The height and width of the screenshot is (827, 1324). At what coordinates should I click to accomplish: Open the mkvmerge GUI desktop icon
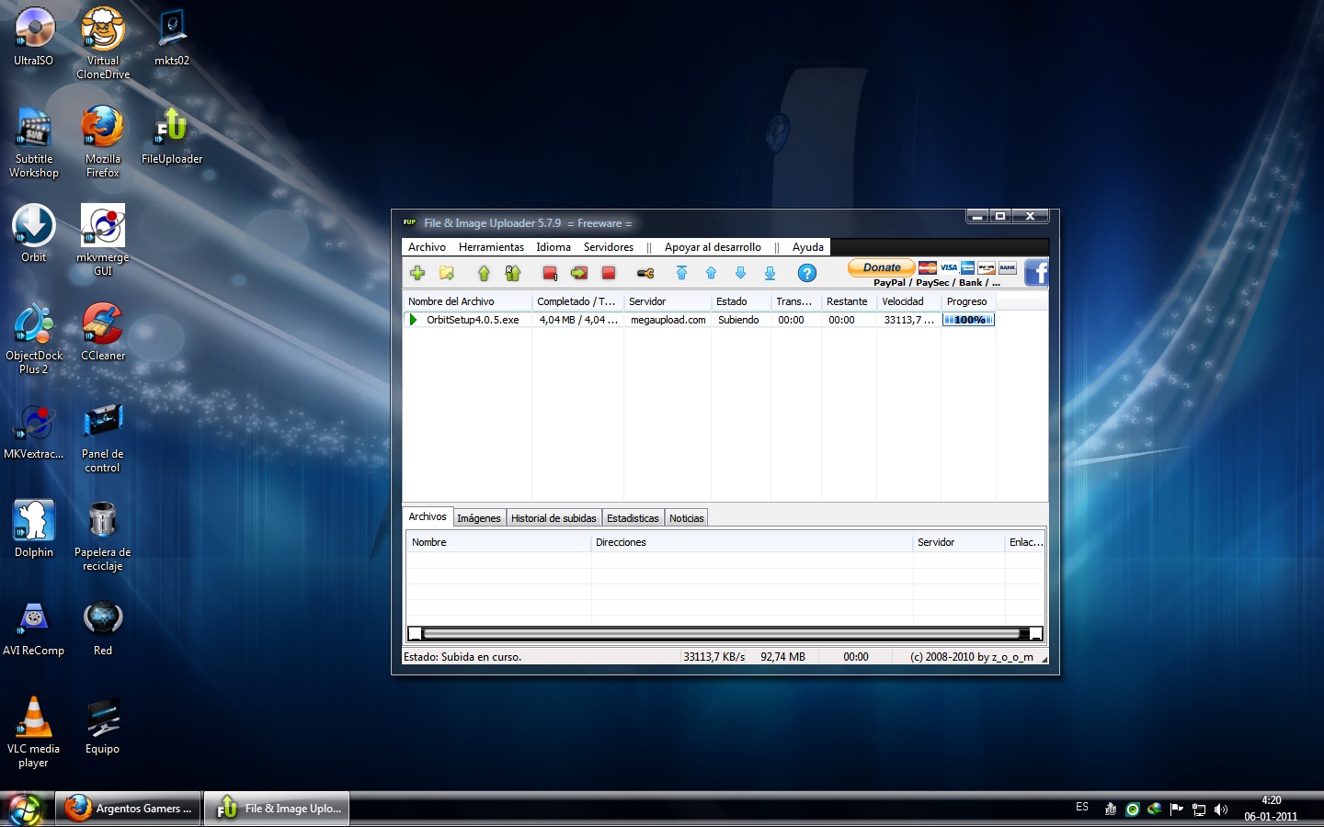[103, 240]
